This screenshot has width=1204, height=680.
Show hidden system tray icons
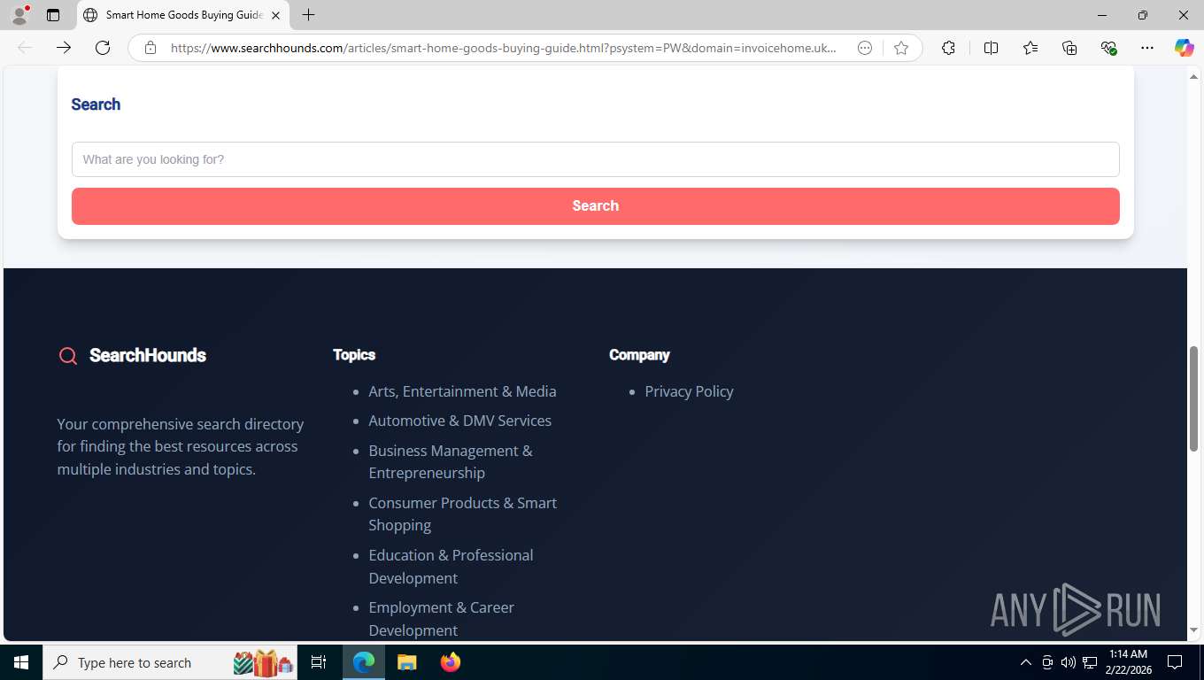[1025, 662]
